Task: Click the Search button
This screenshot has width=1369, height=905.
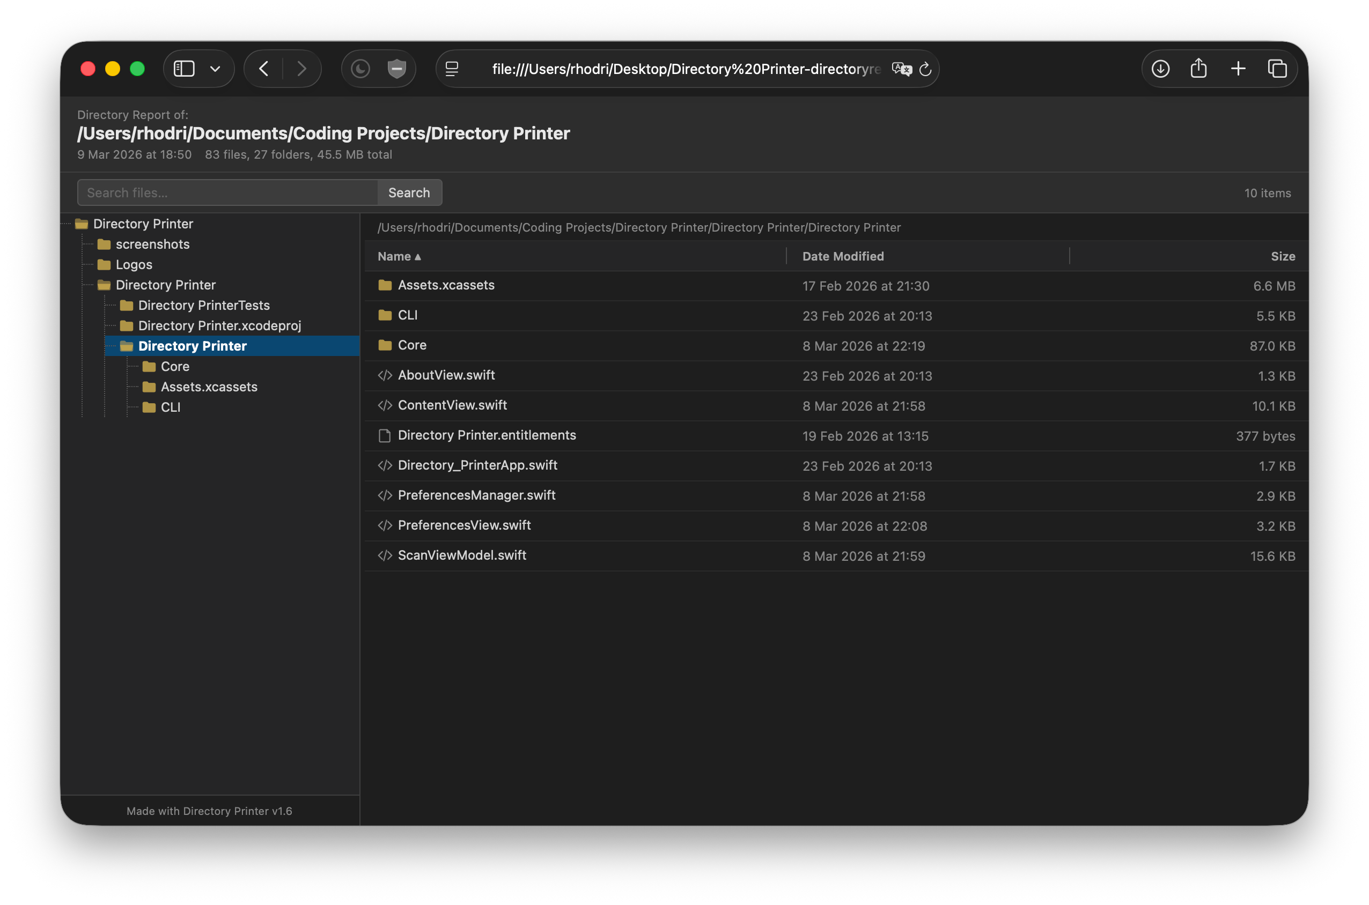Action: tap(409, 193)
